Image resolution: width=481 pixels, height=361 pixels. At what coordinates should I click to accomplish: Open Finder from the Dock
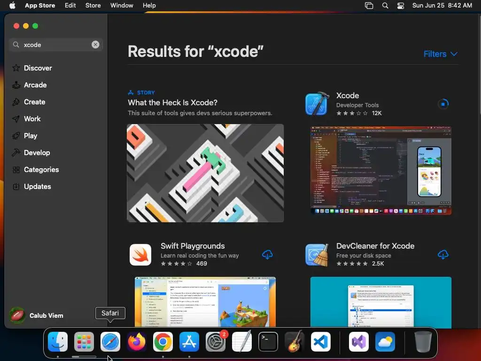point(58,342)
